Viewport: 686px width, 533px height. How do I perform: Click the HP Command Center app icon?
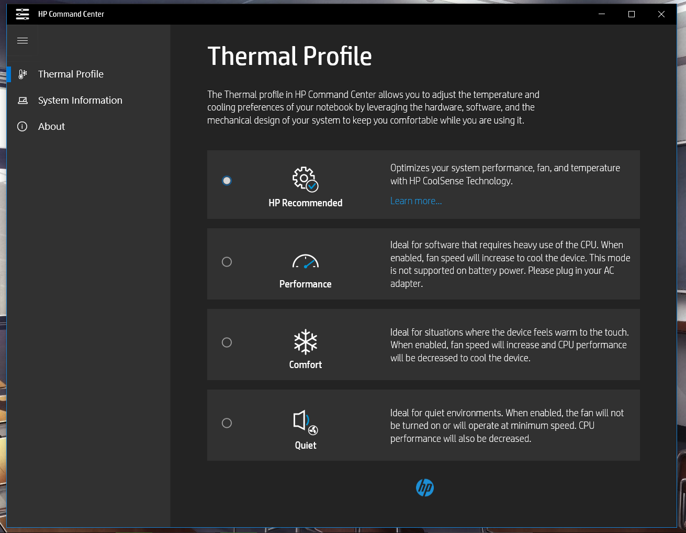(23, 14)
